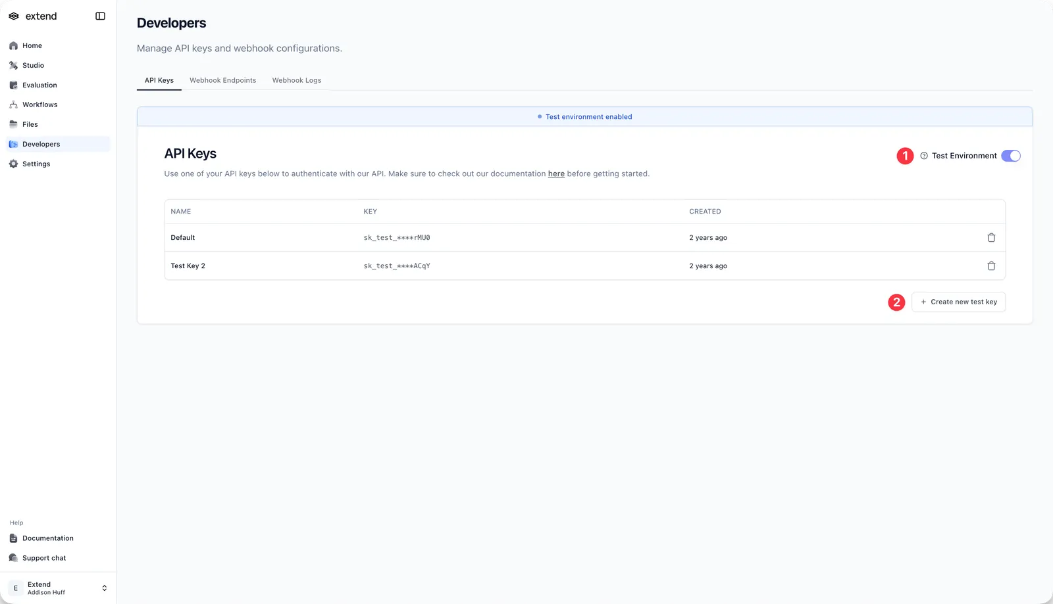
Task: Click the 'Addison Huff' user name
Action: [x=46, y=593]
